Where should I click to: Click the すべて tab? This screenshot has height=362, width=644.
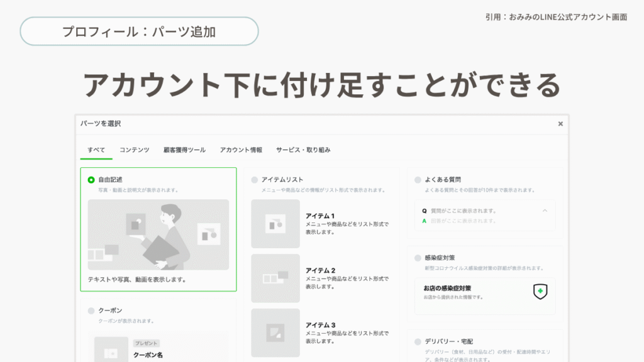coord(96,150)
